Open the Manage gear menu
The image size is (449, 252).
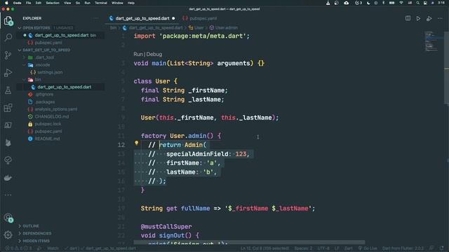tap(8, 235)
